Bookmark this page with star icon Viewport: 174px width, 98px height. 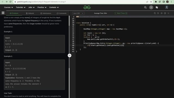click(x=151, y=2)
